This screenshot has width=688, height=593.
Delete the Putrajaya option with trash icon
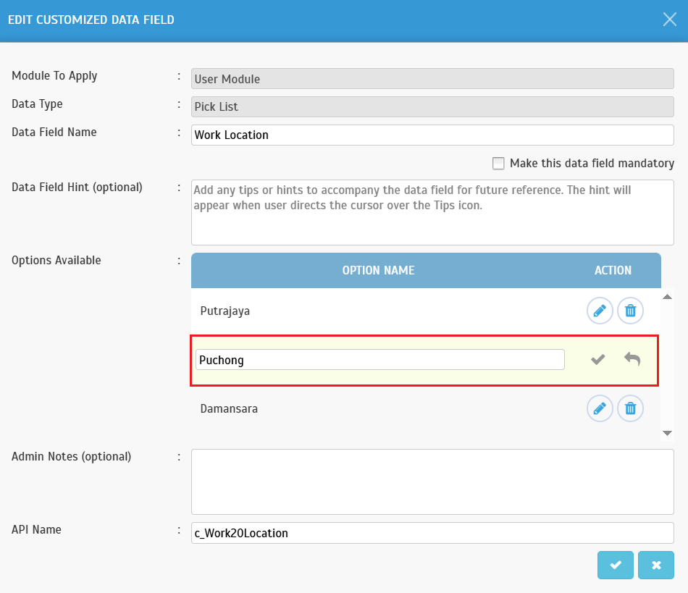[630, 311]
